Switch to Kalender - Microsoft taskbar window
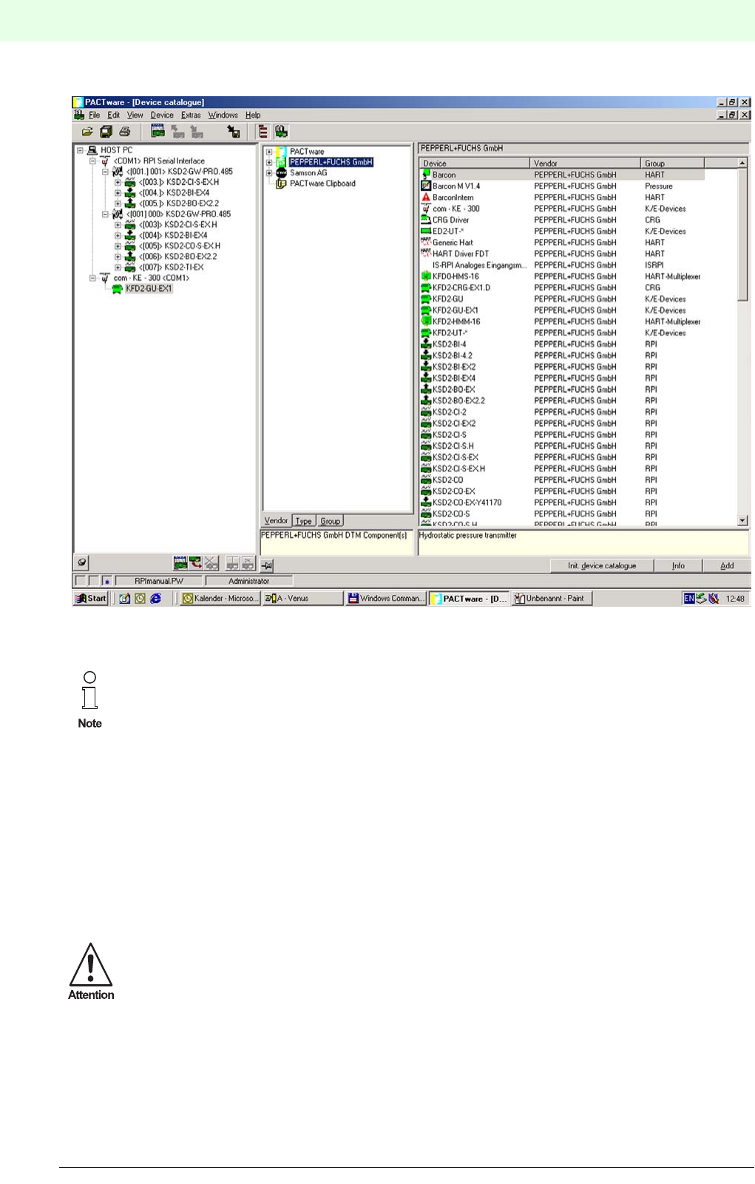Image resolution: width=755 pixels, height=1184 pixels. pos(220,598)
